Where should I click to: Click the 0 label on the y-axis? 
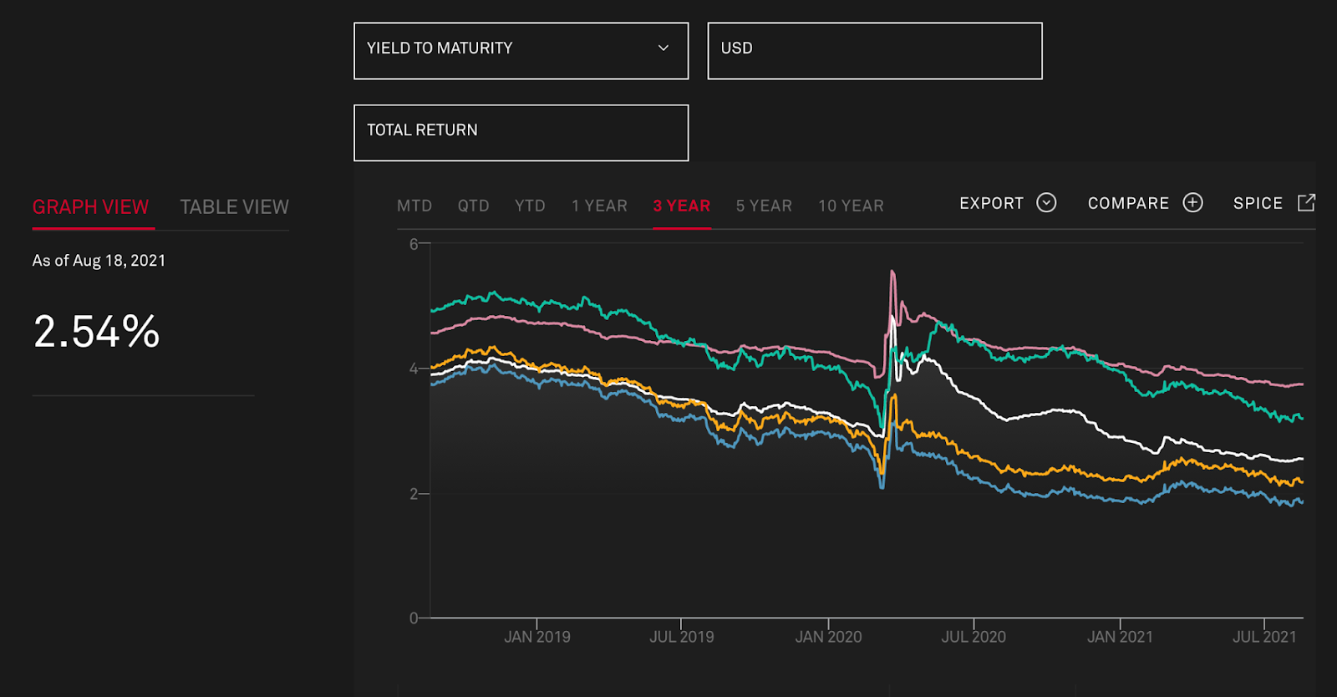coord(414,618)
